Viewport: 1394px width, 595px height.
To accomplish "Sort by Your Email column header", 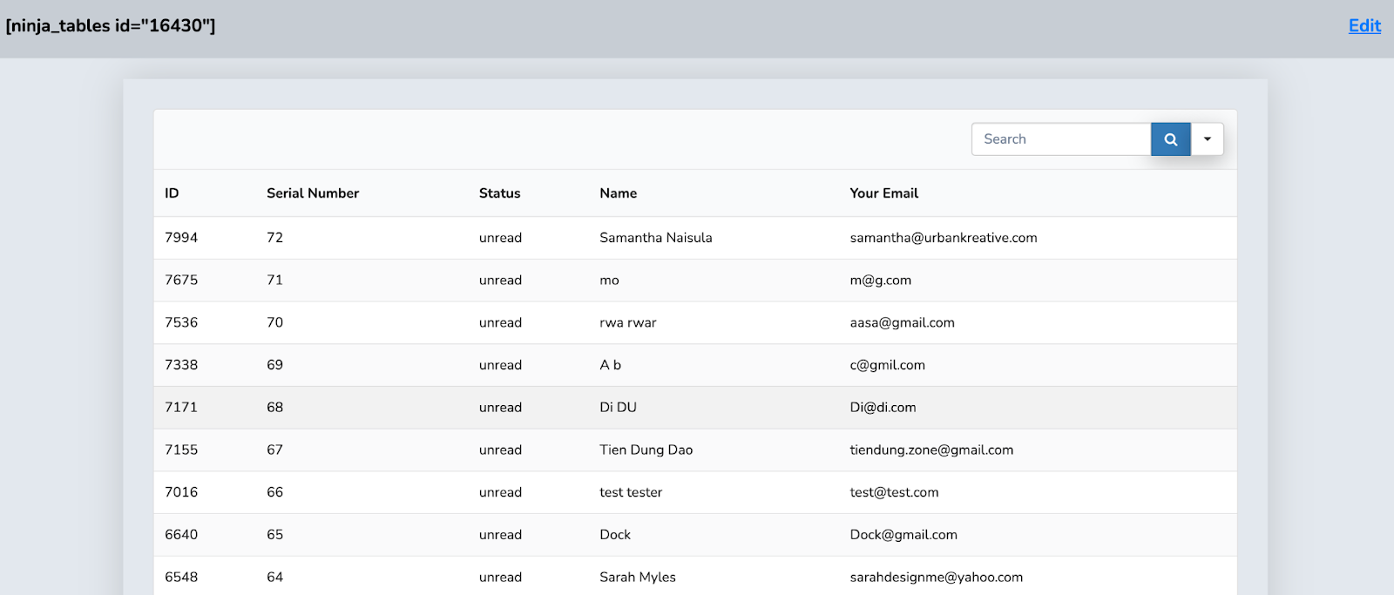I will 883,193.
